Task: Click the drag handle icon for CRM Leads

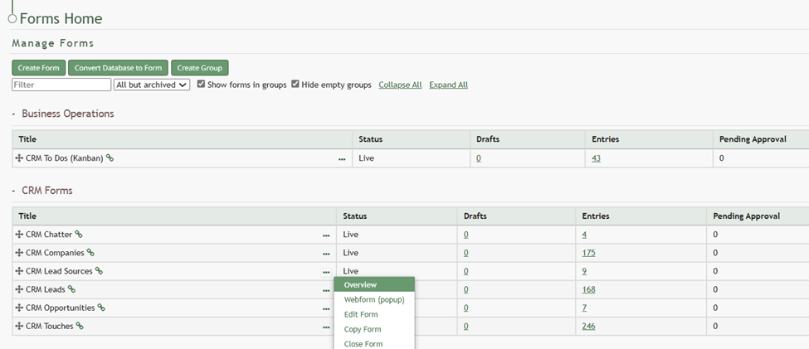Action: pos(19,289)
